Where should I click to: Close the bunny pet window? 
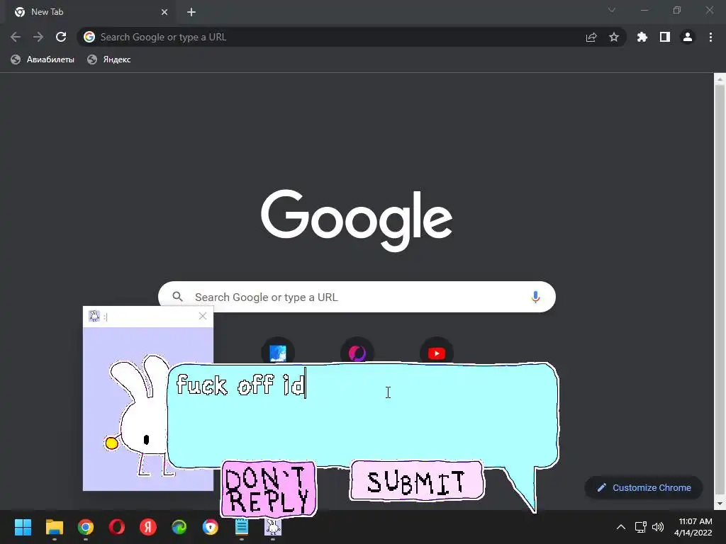[202, 316]
